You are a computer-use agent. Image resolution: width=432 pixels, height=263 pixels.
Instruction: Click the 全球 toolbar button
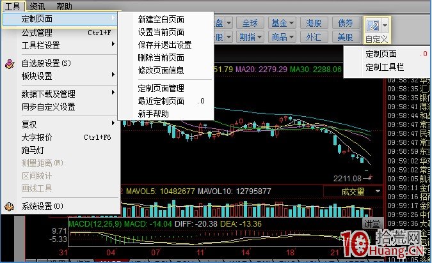[x=250, y=23]
